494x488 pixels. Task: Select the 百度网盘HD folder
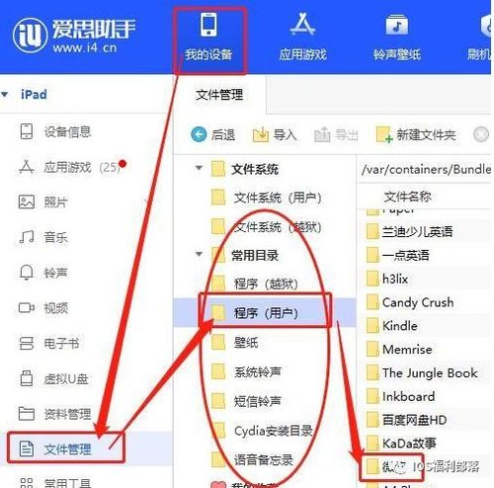tap(406, 420)
